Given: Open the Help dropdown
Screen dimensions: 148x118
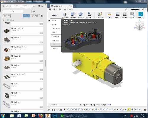Looking at the screenshot, I should (x=144, y=9).
